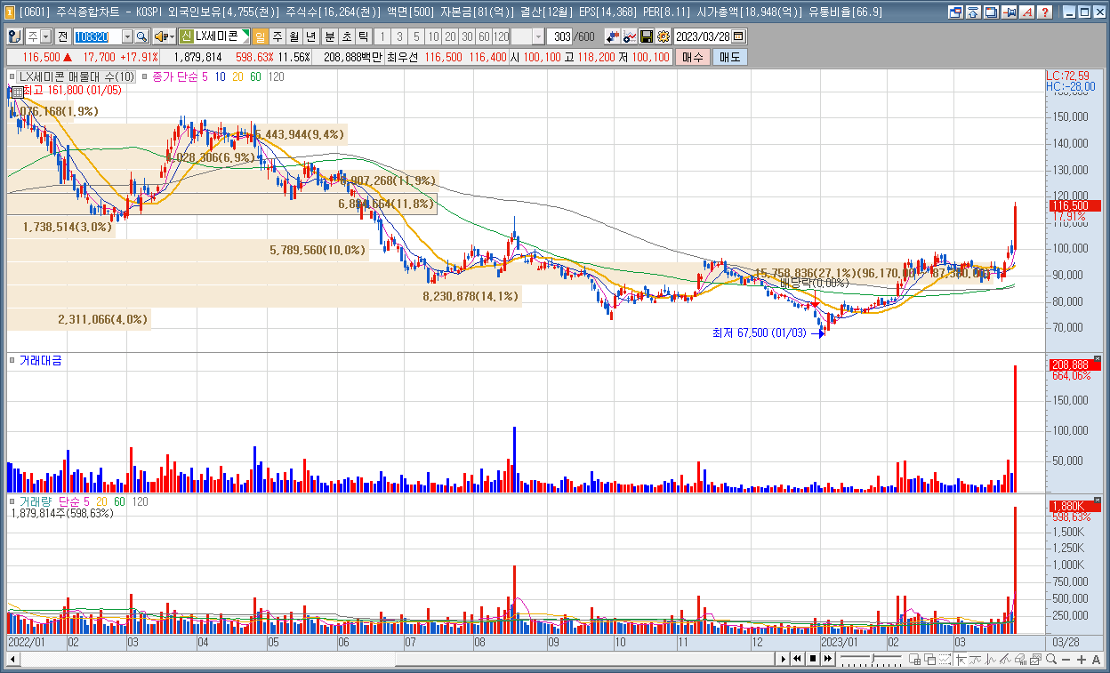Click the overlapping windows icon at bottom
Screen dimensions: 1110x673
[929, 659]
